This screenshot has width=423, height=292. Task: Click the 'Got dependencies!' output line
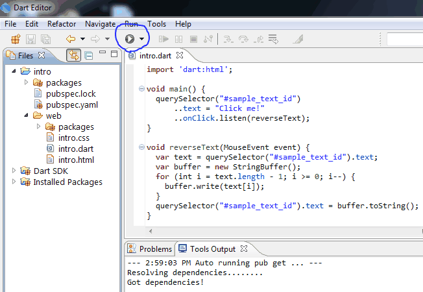pyautogui.click(x=165, y=282)
